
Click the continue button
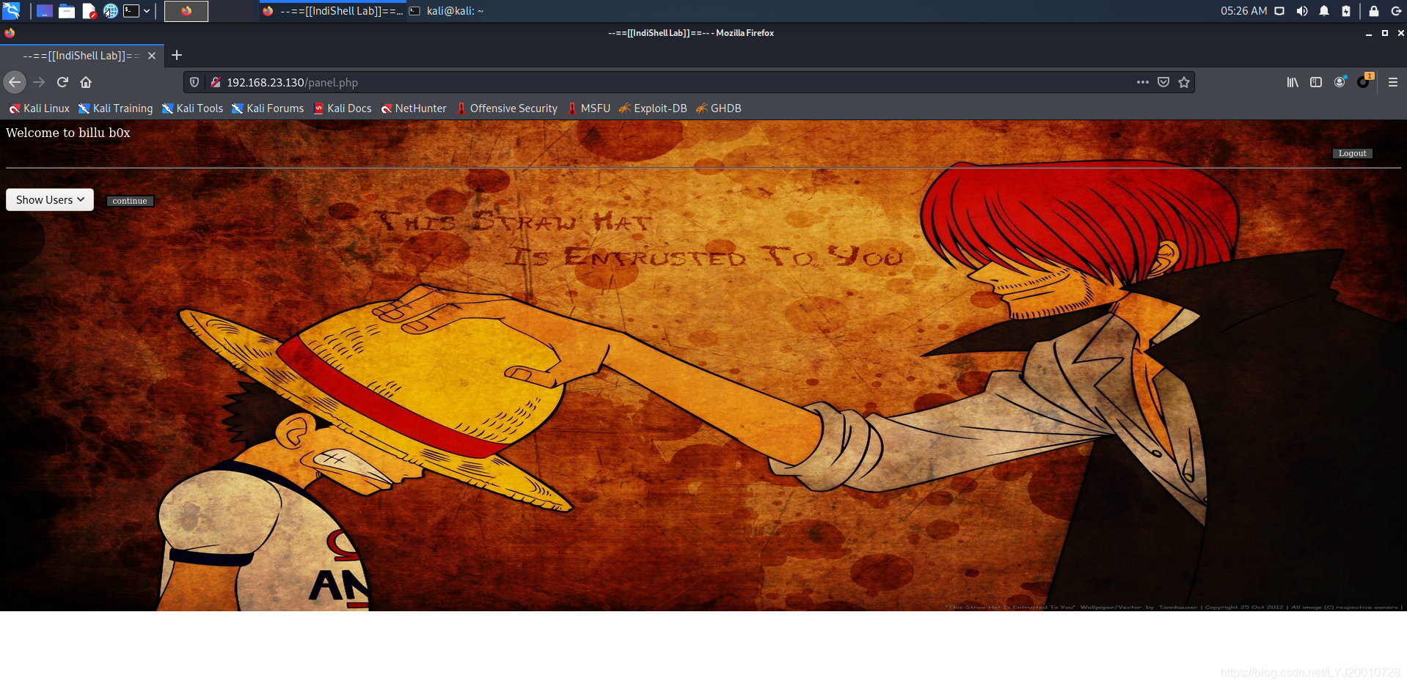click(130, 201)
